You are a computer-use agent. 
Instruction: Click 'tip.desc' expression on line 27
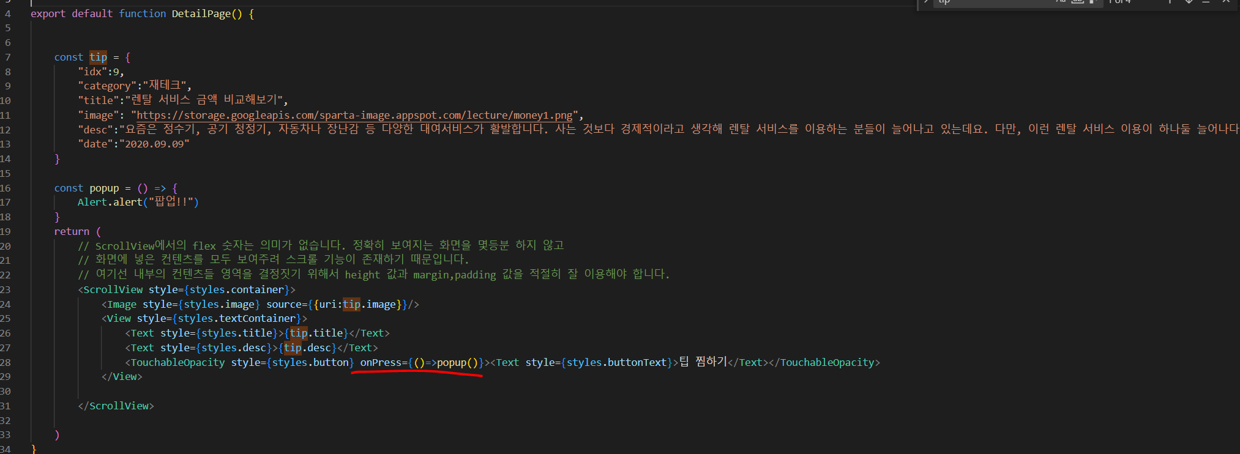(308, 348)
